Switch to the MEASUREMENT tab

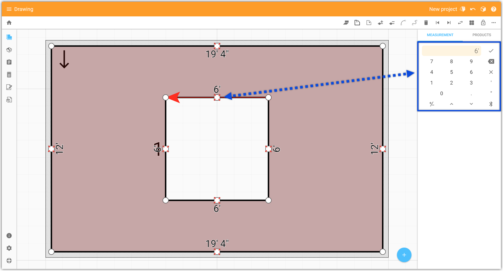click(x=440, y=35)
